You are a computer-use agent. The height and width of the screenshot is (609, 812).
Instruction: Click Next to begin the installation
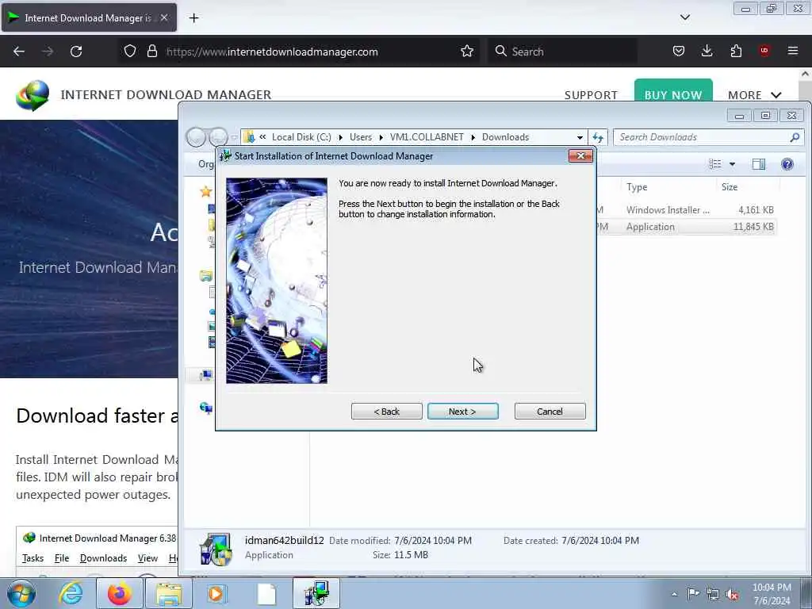pyautogui.click(x=462, y=412)
